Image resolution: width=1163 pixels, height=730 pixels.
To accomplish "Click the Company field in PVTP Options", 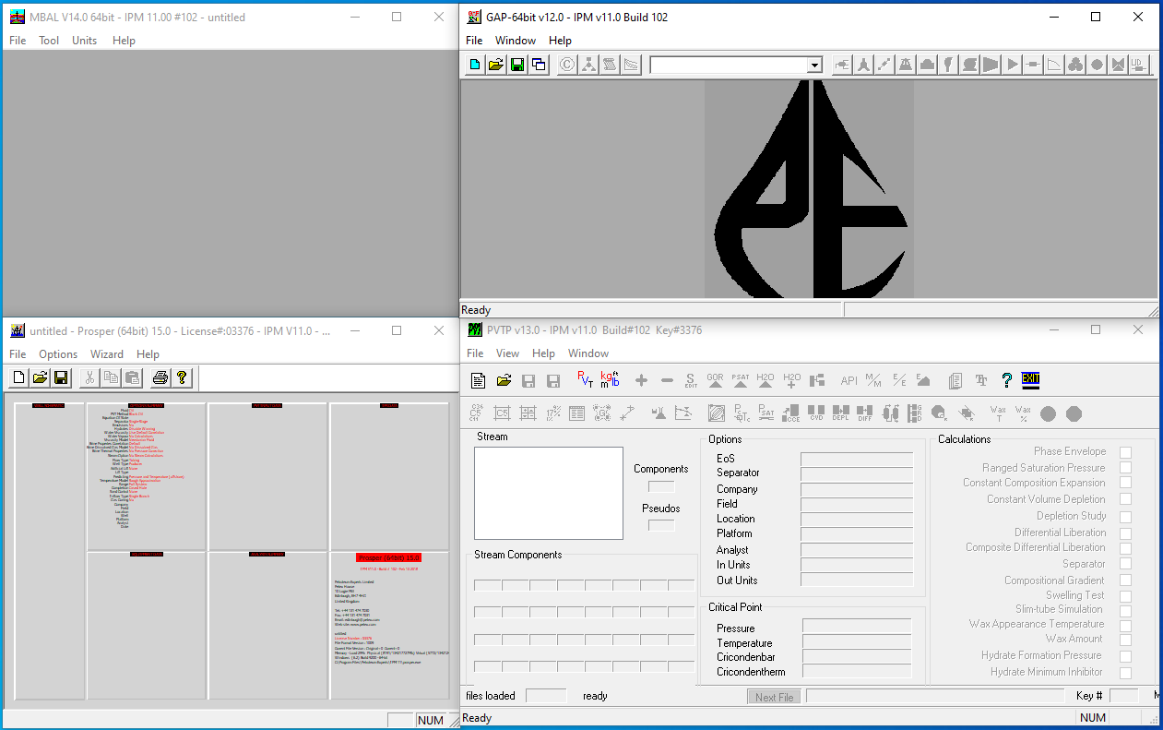I will pyautogui.click(x=857, y=489).
